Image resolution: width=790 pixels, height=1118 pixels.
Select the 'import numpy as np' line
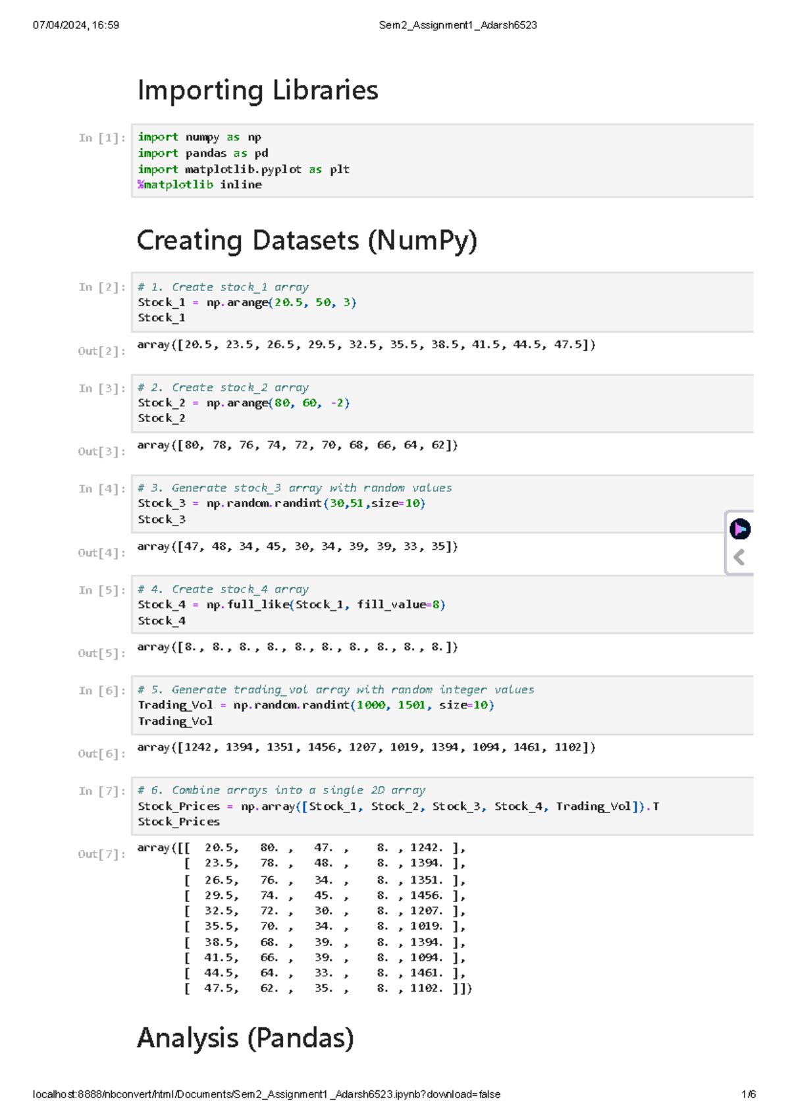199,137
